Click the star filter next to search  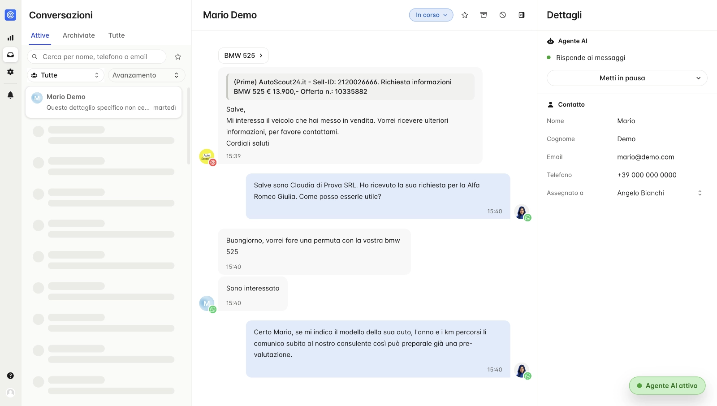tap(178, 57)
